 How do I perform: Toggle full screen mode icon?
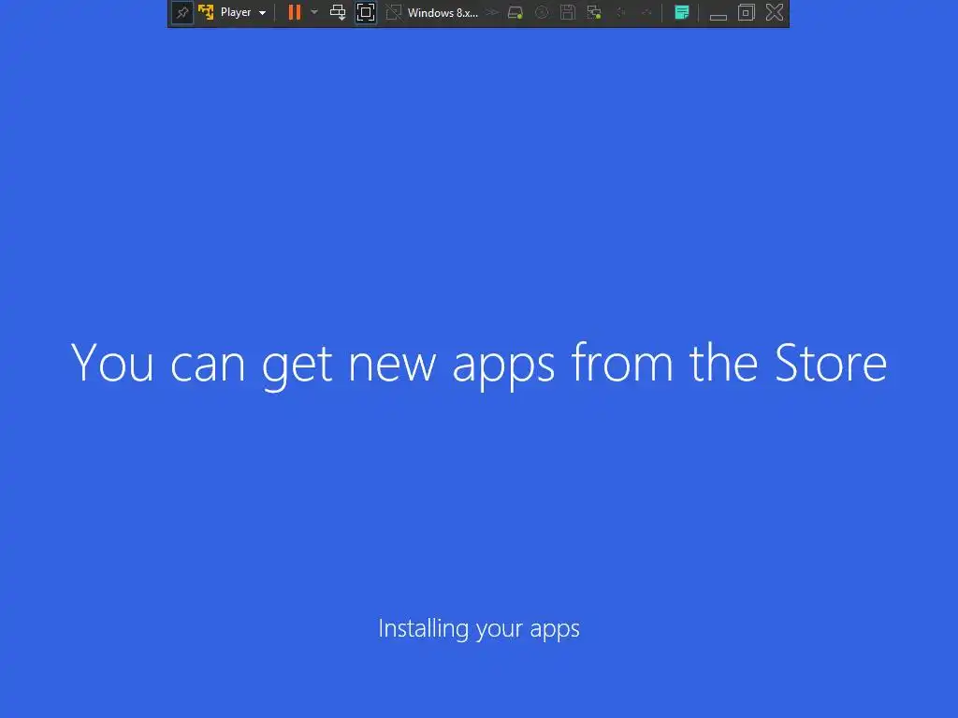pos(366,13)
